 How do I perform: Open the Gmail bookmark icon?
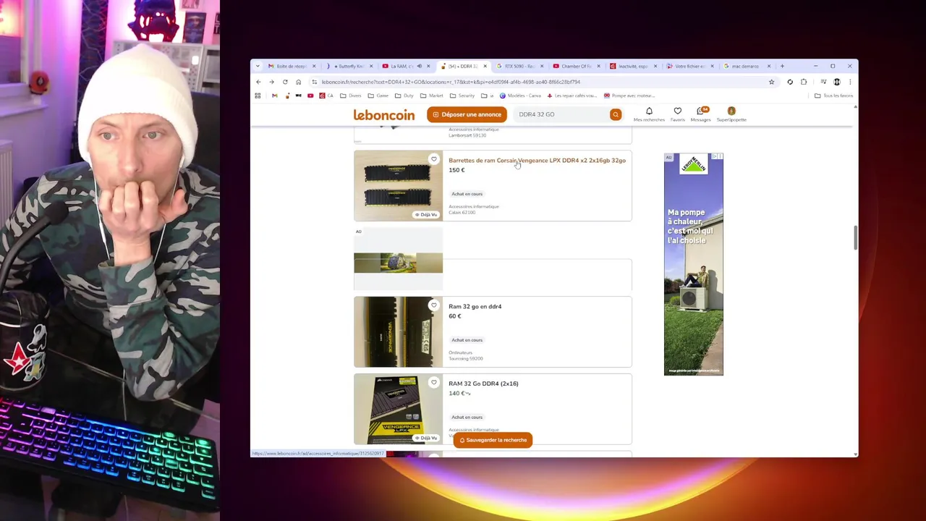(274, 96)
